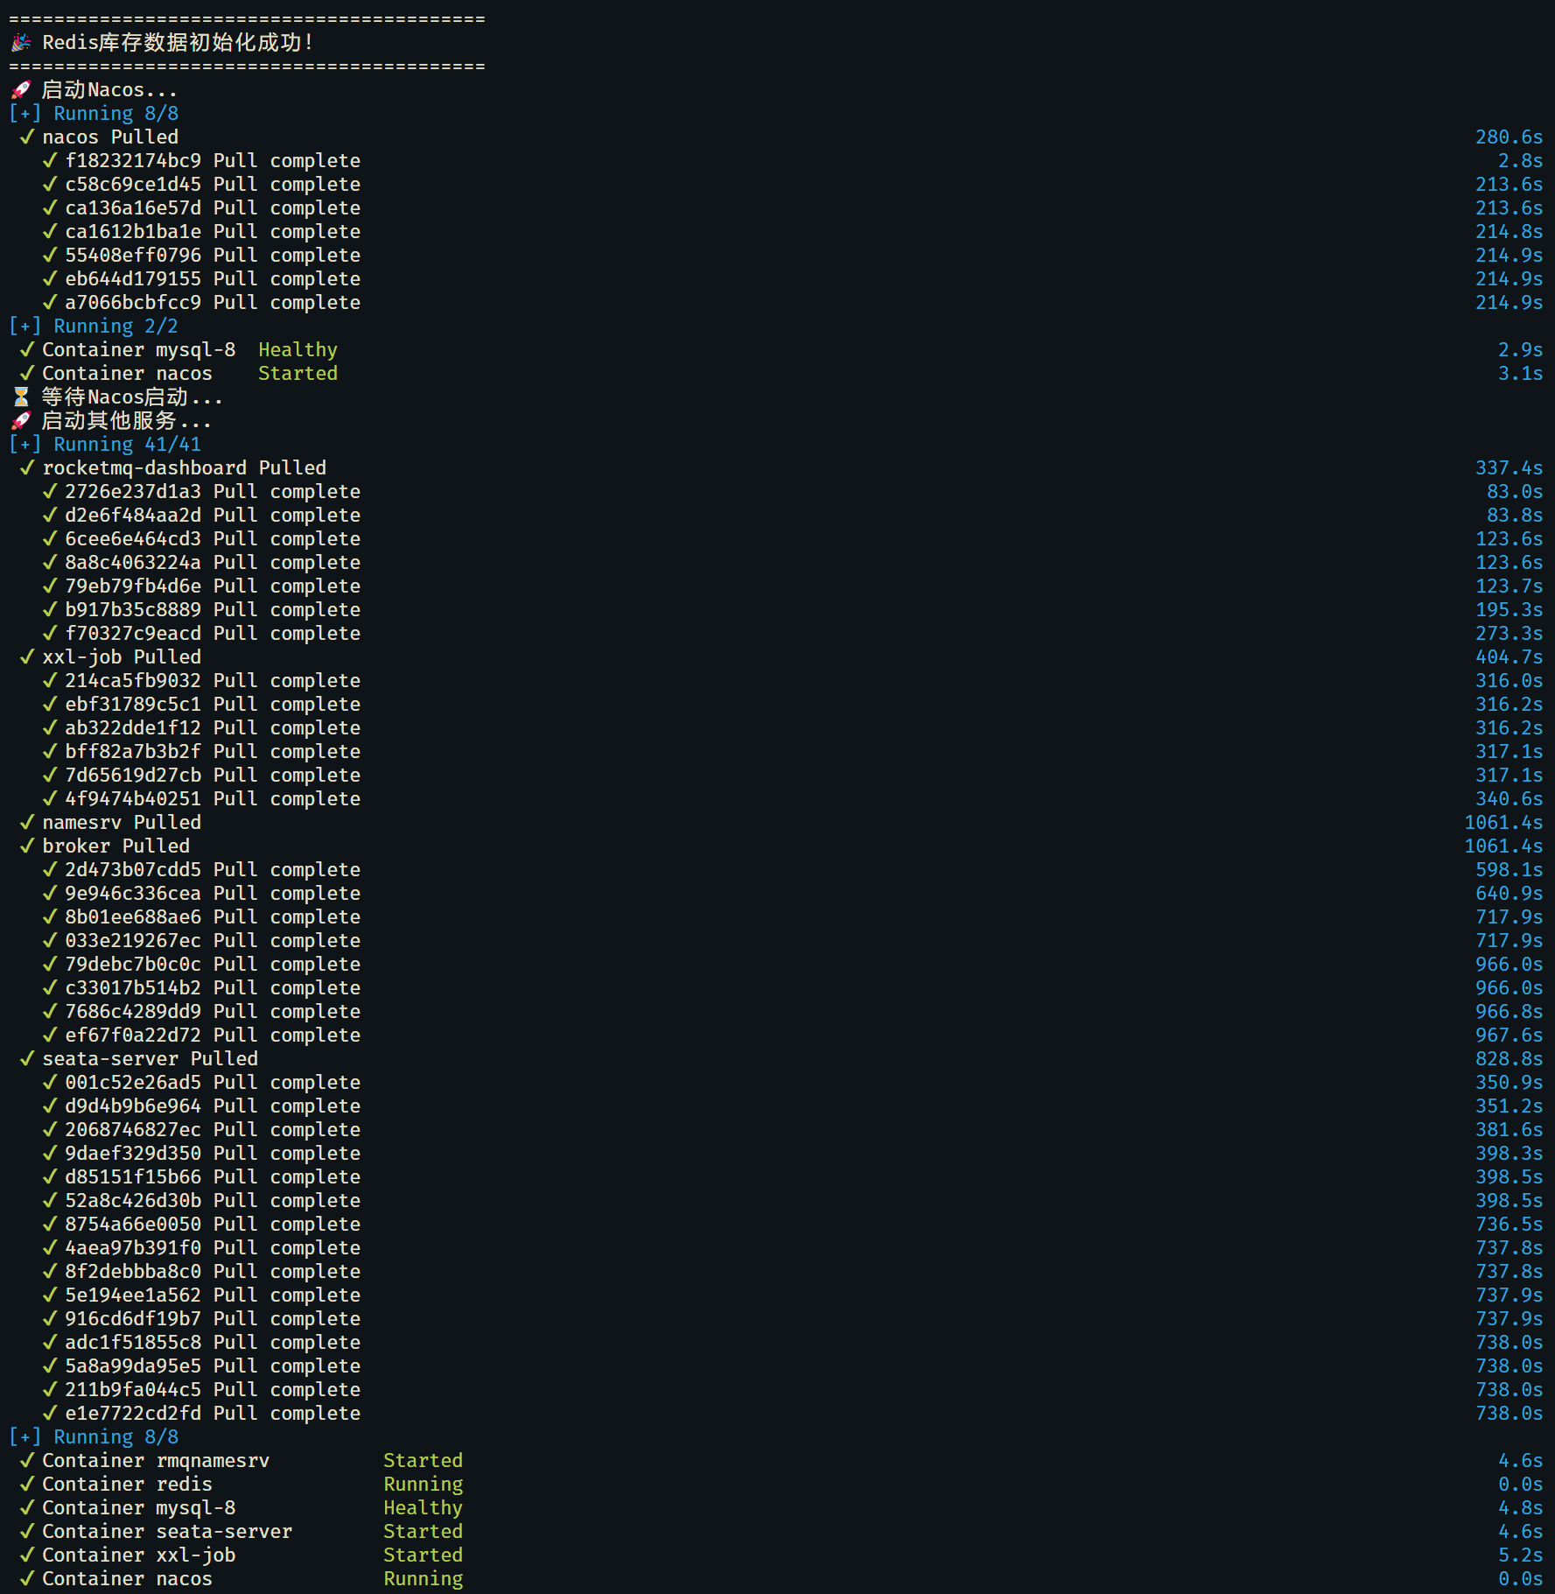
Task: Click the text 'seata-server Pulled'
Action: [150, 1058]
